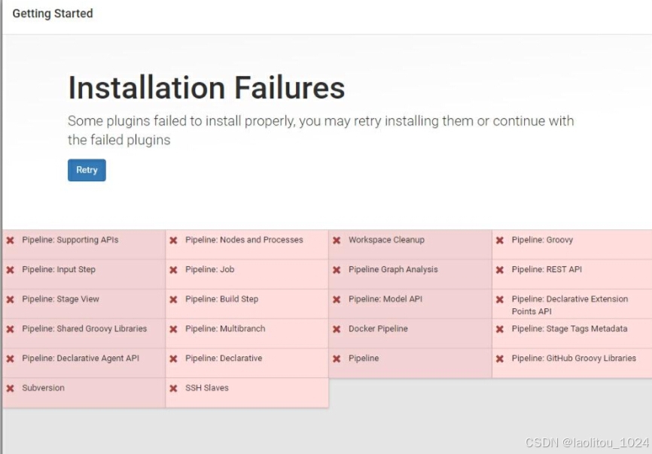Select the 'Pipeline: Input Step' text
The height and width of the screenshot is (454, 652).
click(x=59, y=269)
